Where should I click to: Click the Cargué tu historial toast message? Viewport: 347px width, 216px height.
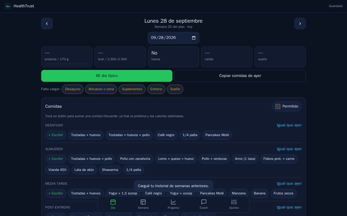click(173, 186)
